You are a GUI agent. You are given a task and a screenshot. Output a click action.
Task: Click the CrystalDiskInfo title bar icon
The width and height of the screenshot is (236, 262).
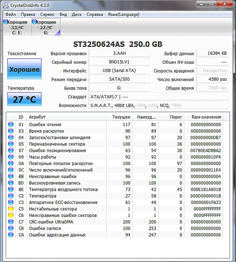(6, 5)
